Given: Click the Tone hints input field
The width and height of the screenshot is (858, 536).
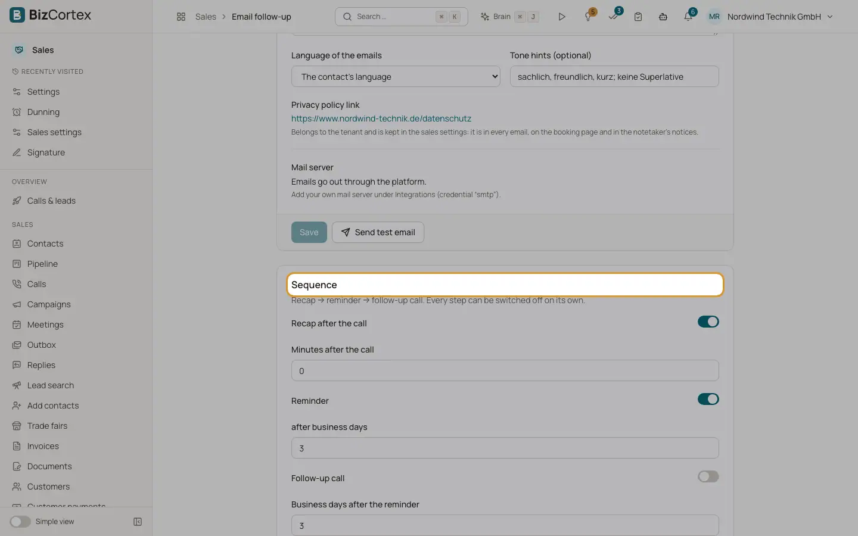Looking at the screenshot, I should click(614, 76).
